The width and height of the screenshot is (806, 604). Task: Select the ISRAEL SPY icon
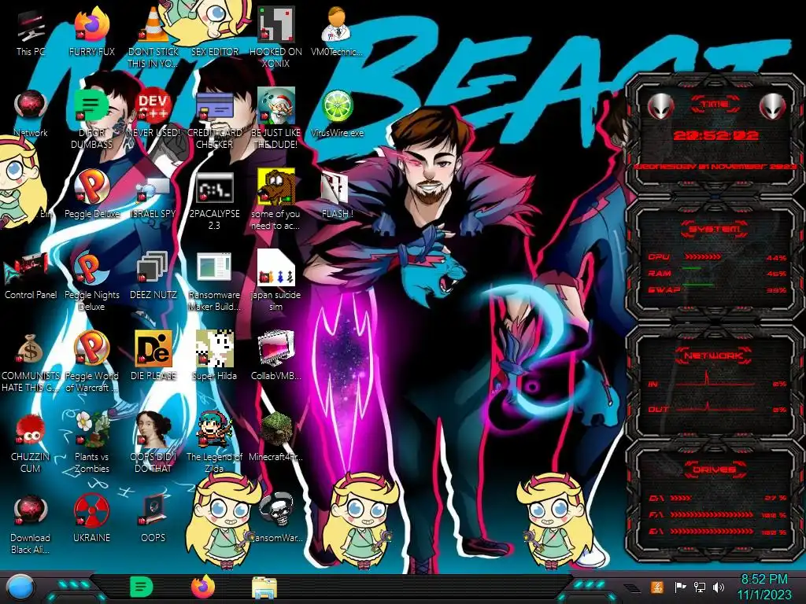153,194
